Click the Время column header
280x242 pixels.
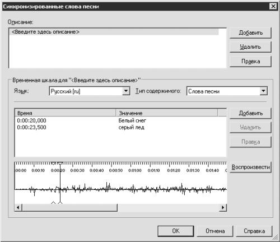pyautogui.click(x=66, y=113)
